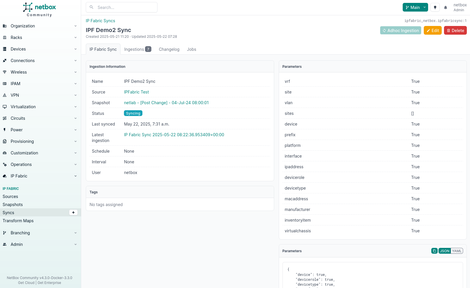Click the Adhoc Ingestion button
This screenshot has width=470, height=288.
pyautogui.click(x=400, y=30)
